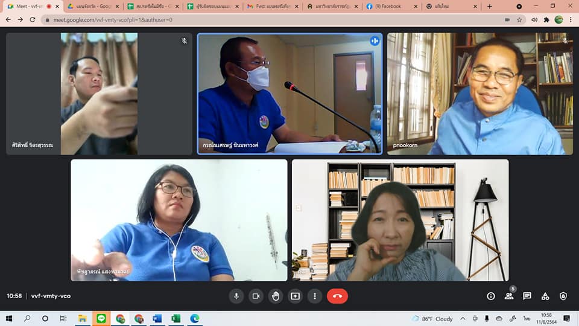Screen dimensions: 579x326
Task: Select the pnookorn video tile
Action: pos(479,94)
